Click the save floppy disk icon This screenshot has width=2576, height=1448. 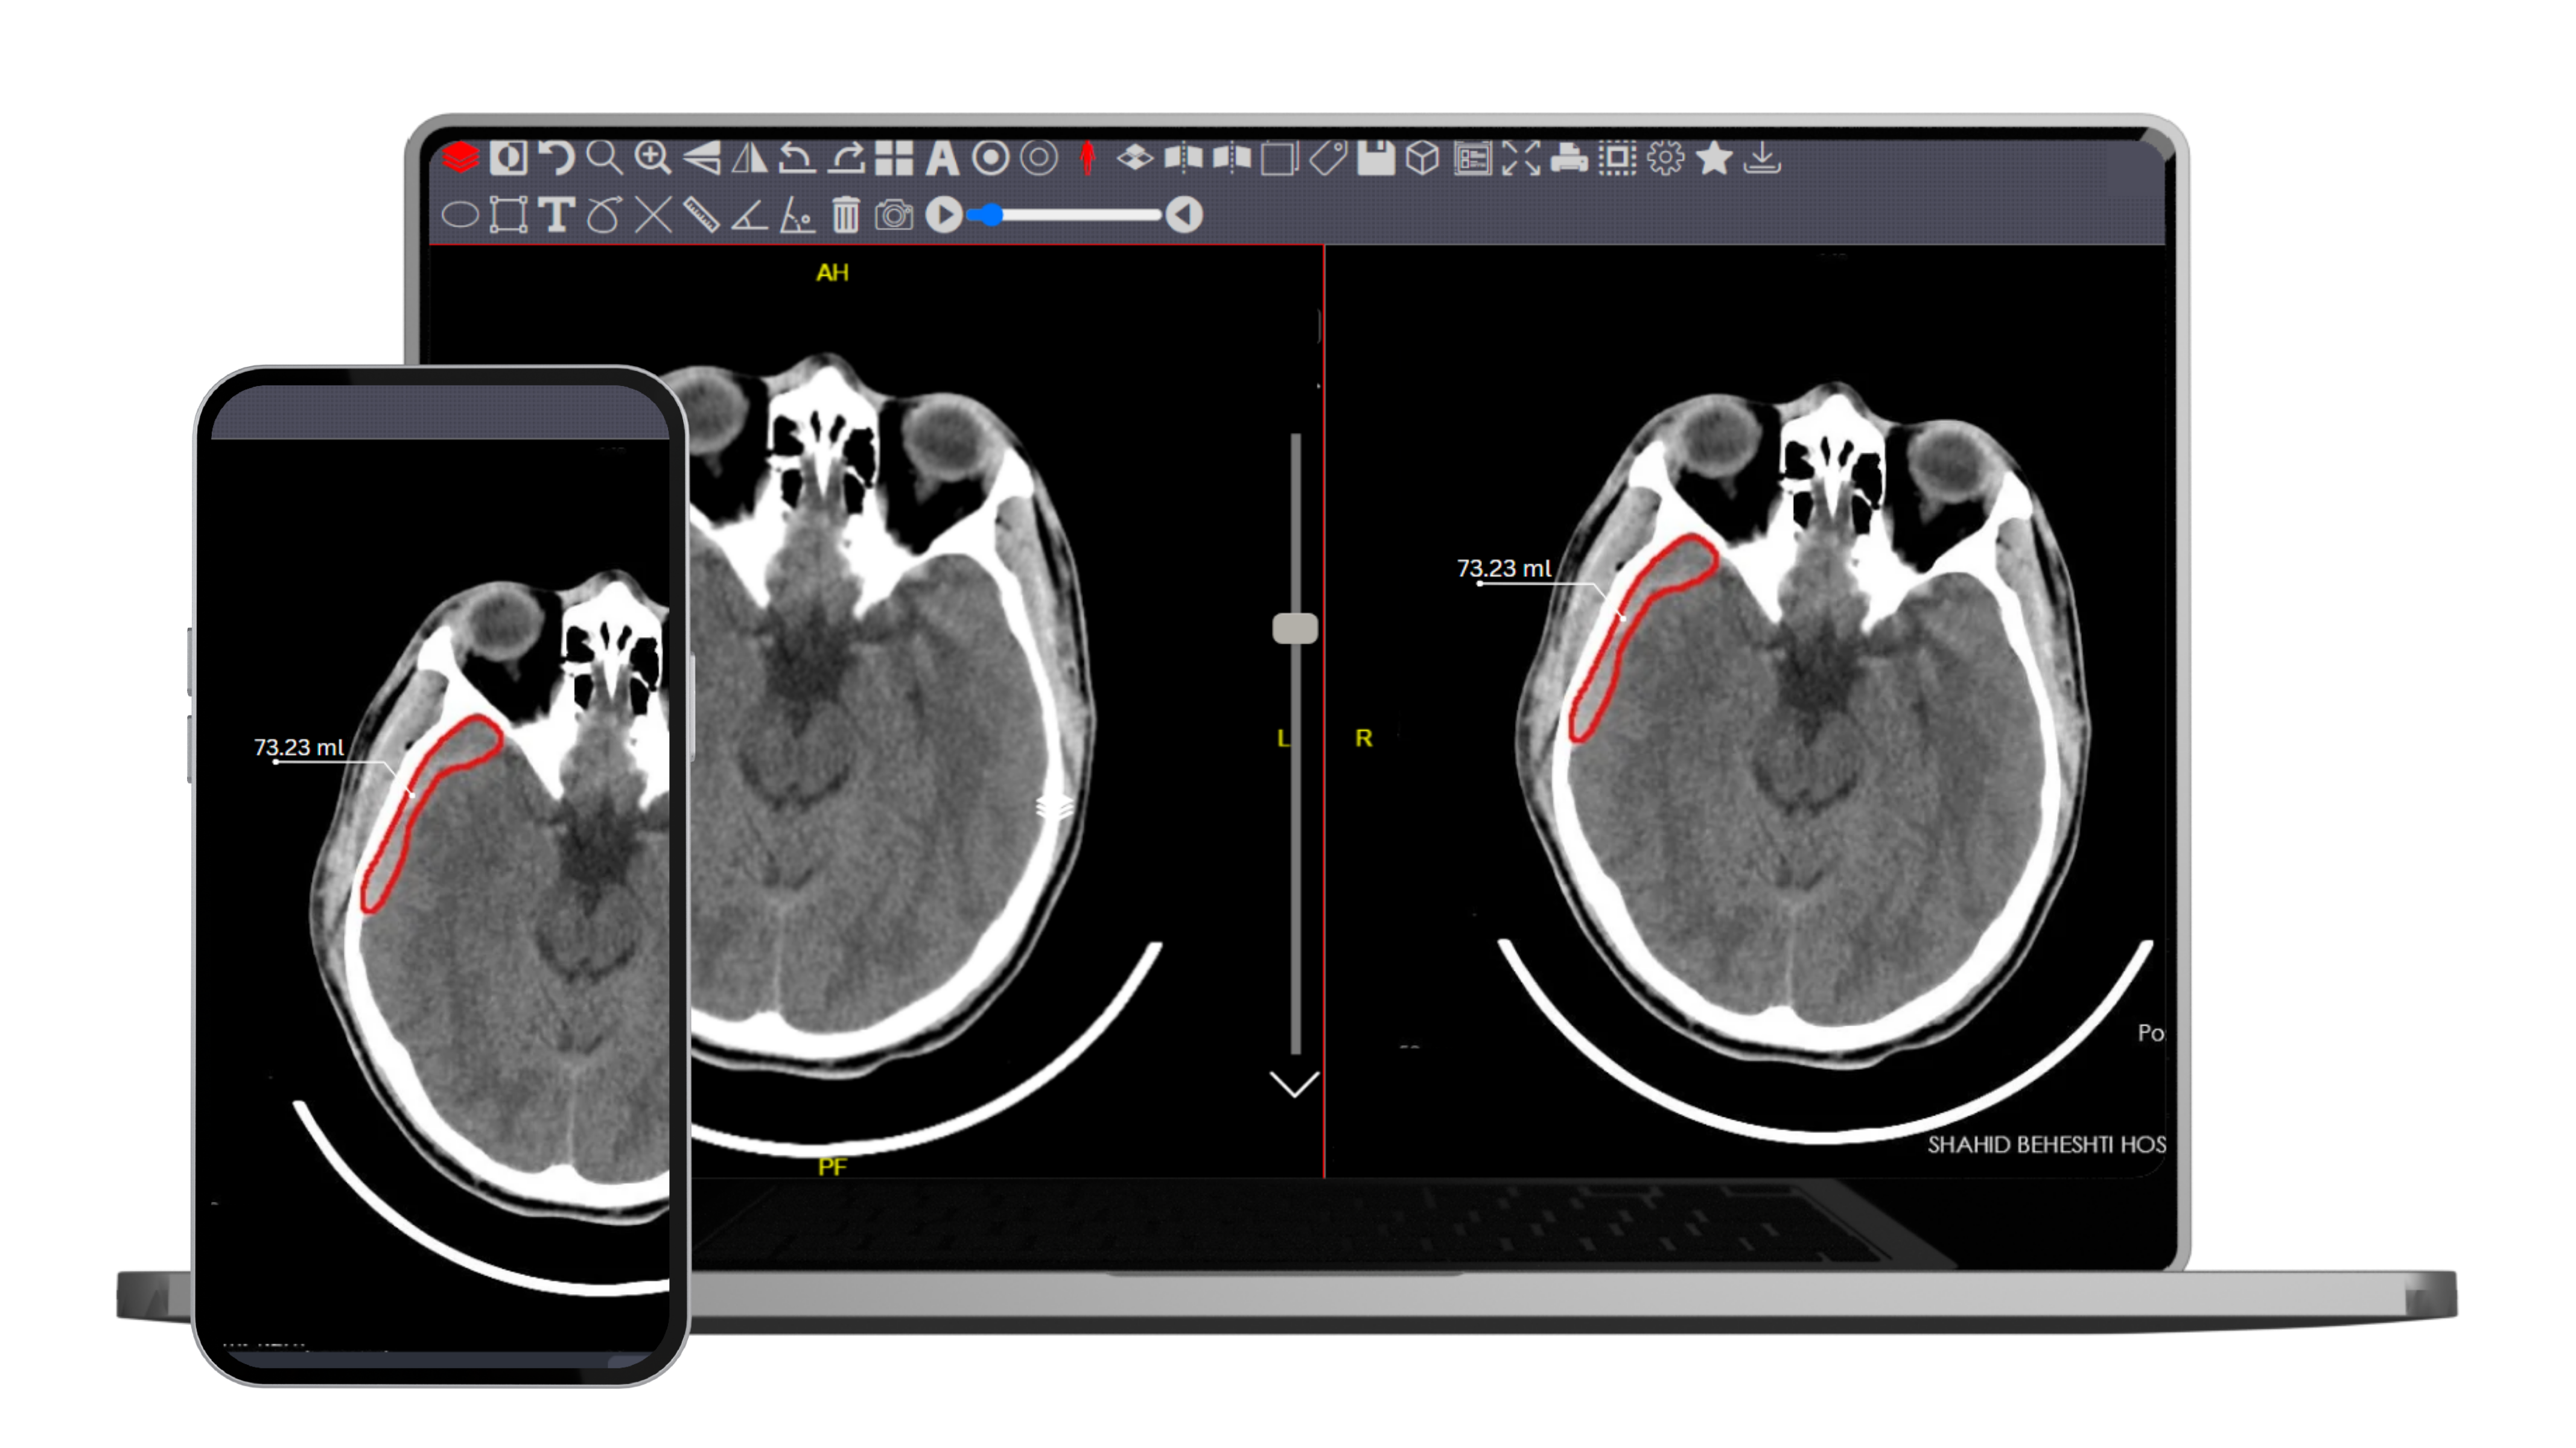click(1376, 158)
